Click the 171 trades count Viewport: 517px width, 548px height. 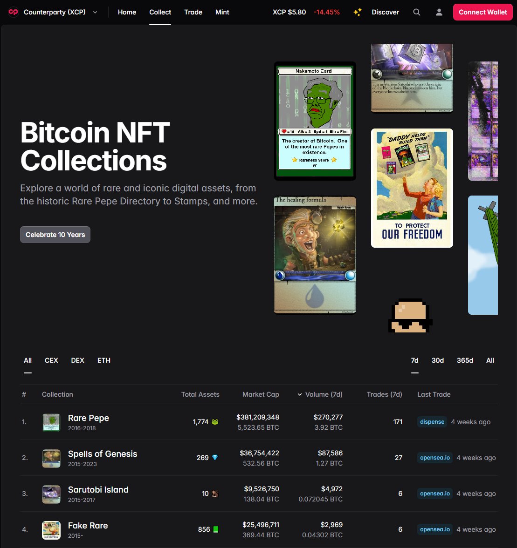coord(398,422)
